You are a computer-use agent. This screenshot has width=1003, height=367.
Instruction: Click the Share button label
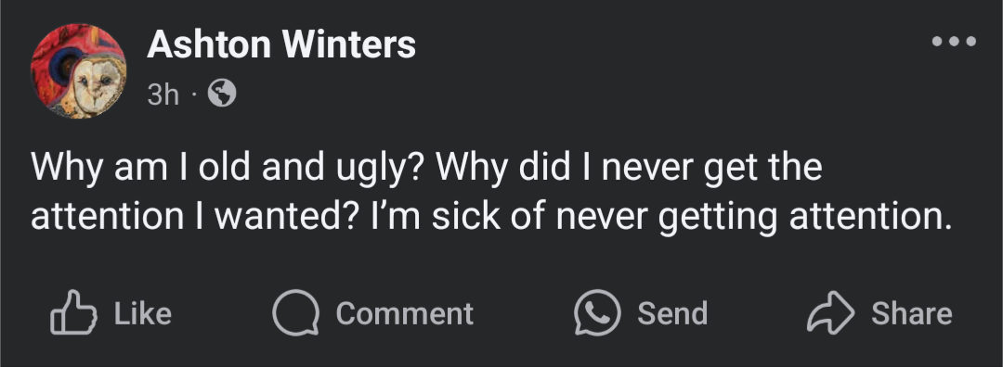click(912, 313)
